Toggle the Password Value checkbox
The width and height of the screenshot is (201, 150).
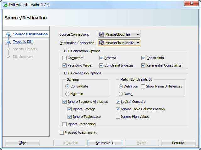point(64,65)
